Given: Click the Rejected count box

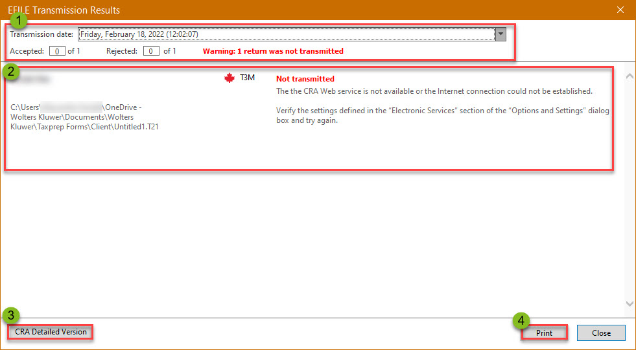Looking at the screenshot, I should [152, 50].
